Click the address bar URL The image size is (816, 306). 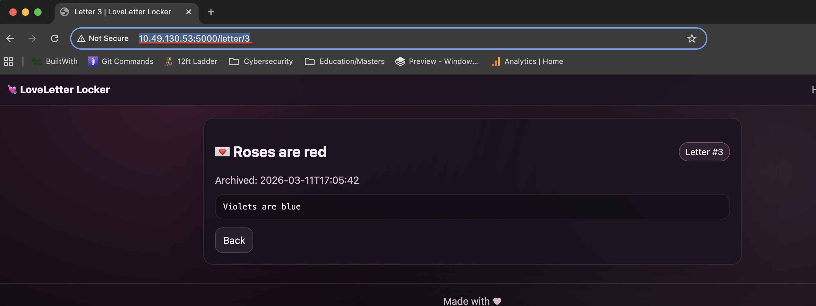click(x=195, y=38)
